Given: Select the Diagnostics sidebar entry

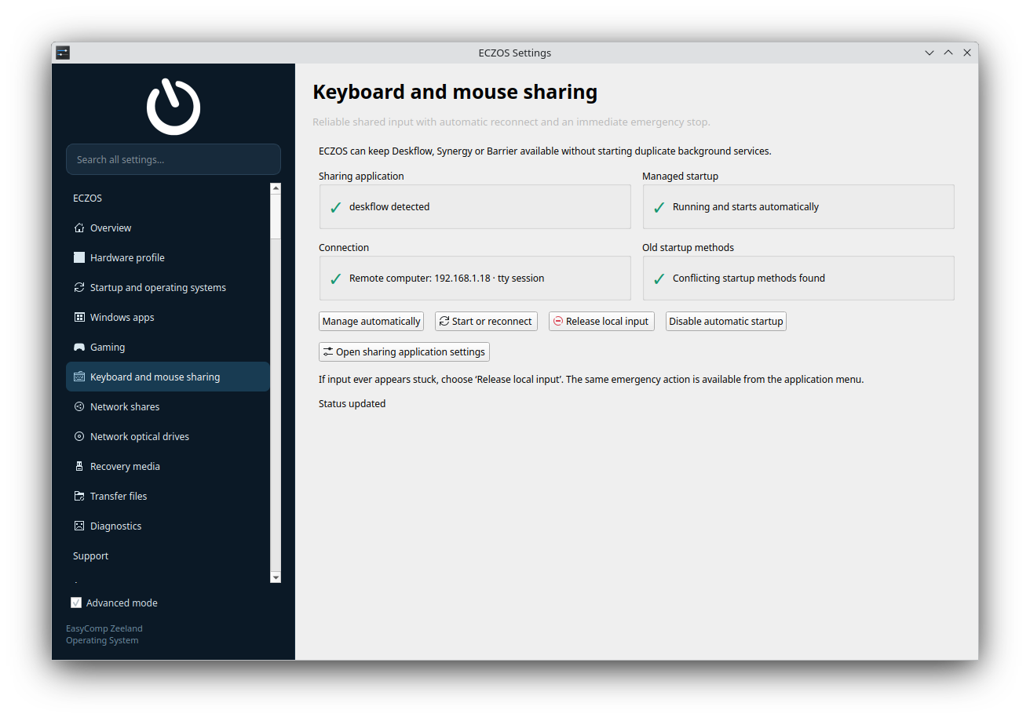Looking at the screenshot, I should pos(168,526).
